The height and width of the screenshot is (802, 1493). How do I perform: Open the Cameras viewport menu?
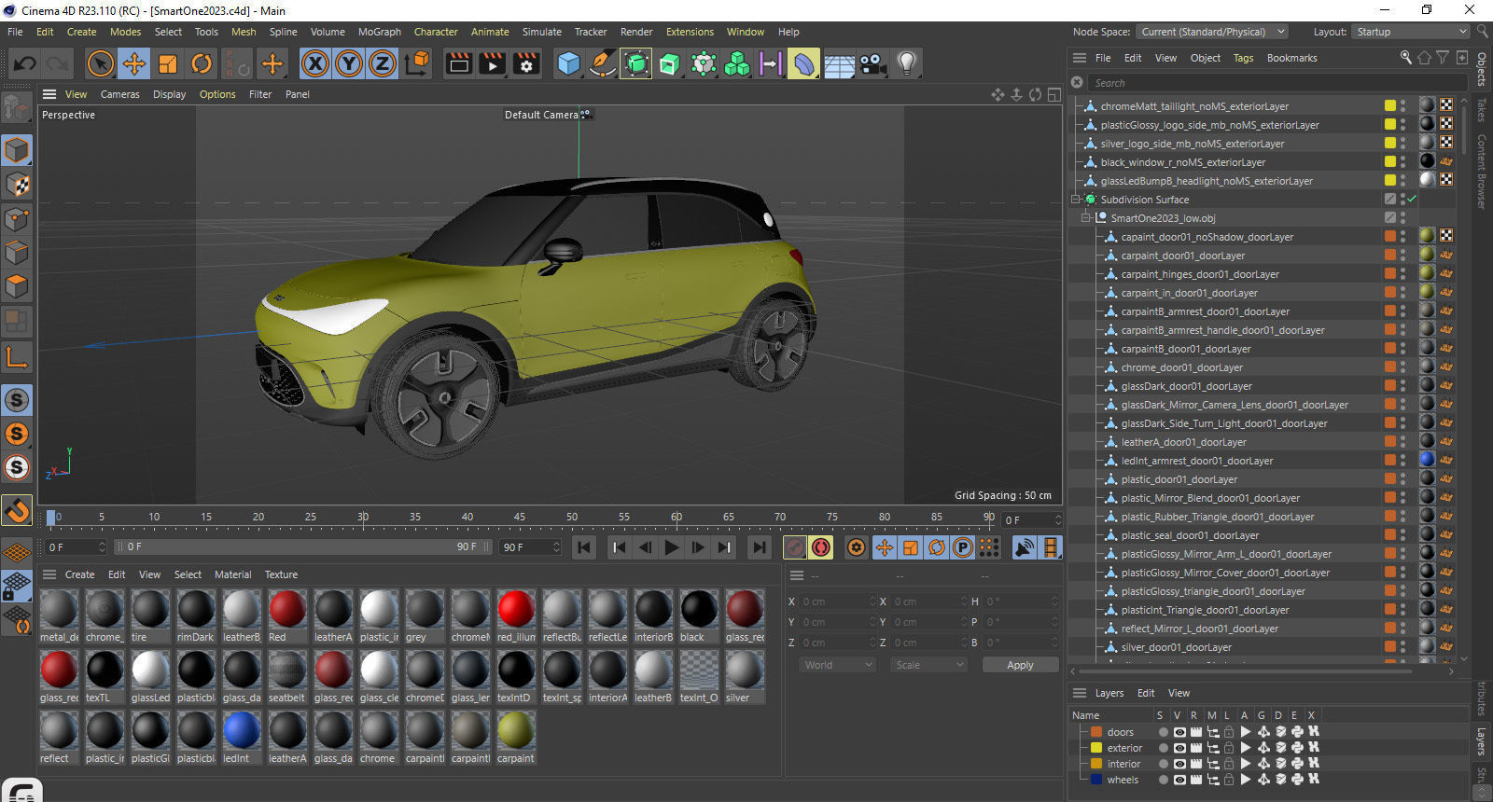tap(119, 94)
